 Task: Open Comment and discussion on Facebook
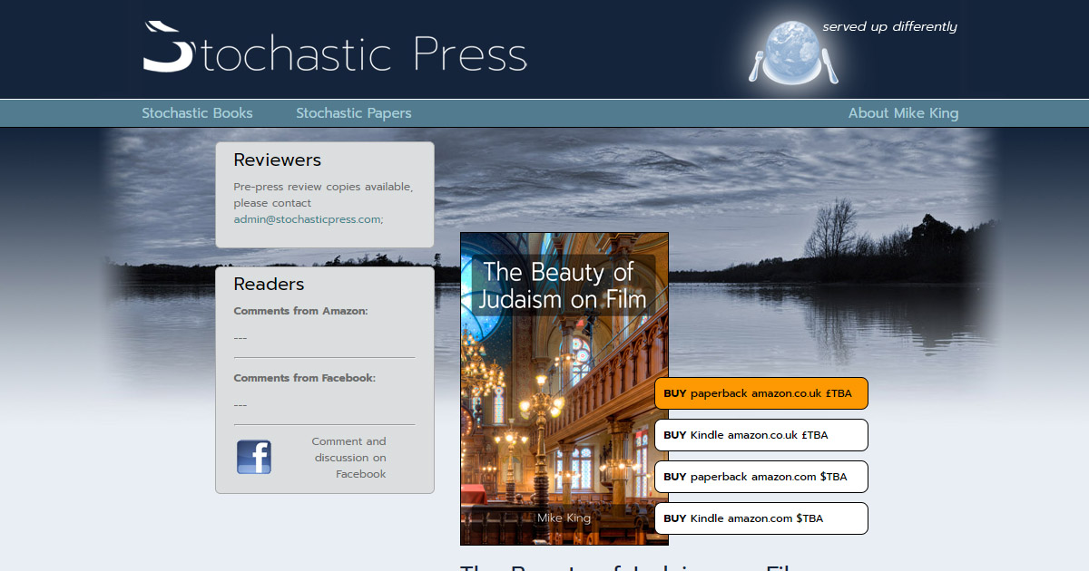click(x=349, y=458)
